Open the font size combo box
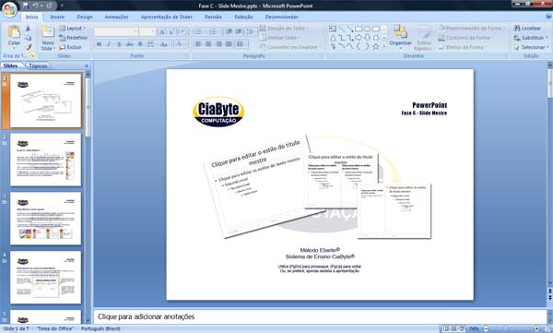This screenshot has width=553, height=333. click(147, 31)
